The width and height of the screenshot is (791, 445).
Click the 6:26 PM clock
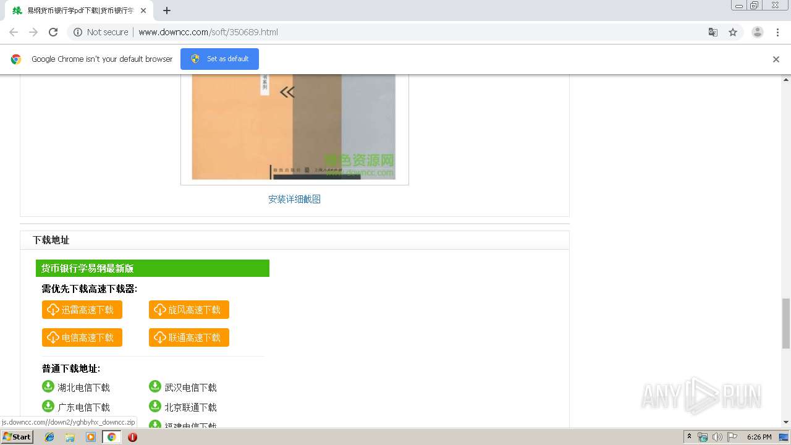tap(759, 437)
